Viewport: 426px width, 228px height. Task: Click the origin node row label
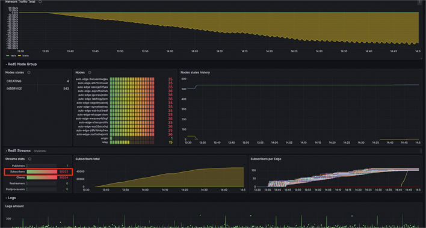[x=105, y=138]
